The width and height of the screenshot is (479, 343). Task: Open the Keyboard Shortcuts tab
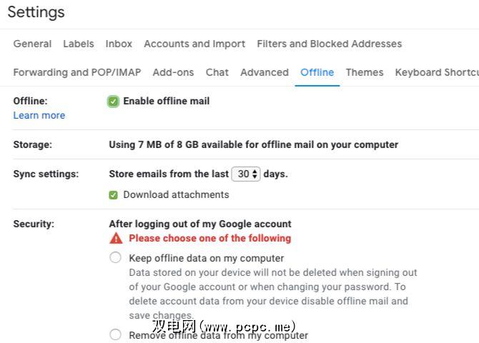tap(436, 72)
